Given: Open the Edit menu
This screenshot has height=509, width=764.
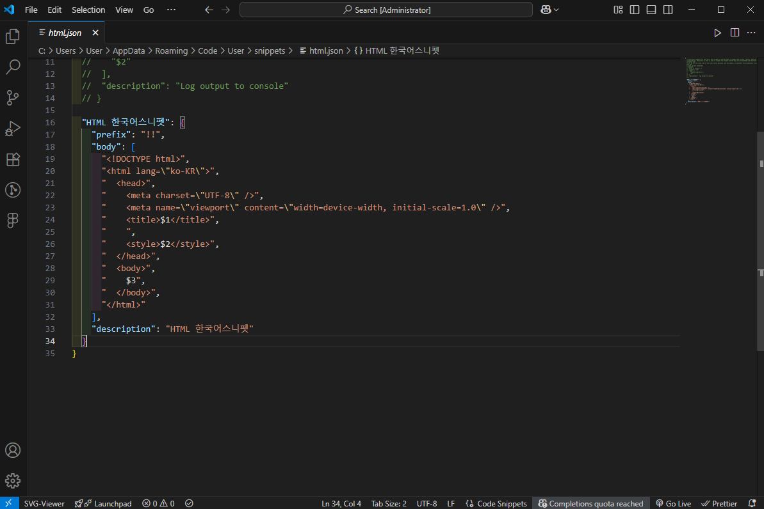Looking at the screenshot, I should pyautogui.click(x=54, y=10).
